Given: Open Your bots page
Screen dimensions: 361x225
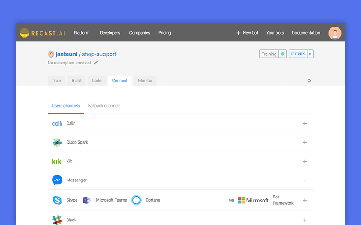Looking at the screenshot, I should point(275,33).
